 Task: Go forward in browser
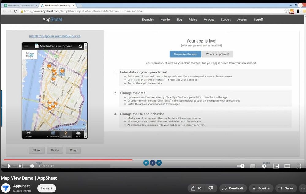[10, 11]
